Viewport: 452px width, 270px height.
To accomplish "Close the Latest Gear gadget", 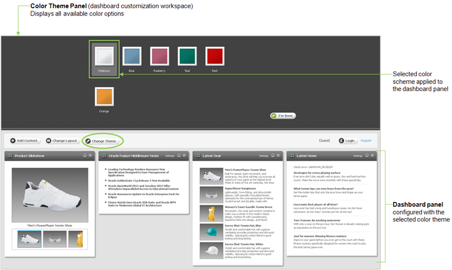I will (278, 155).
